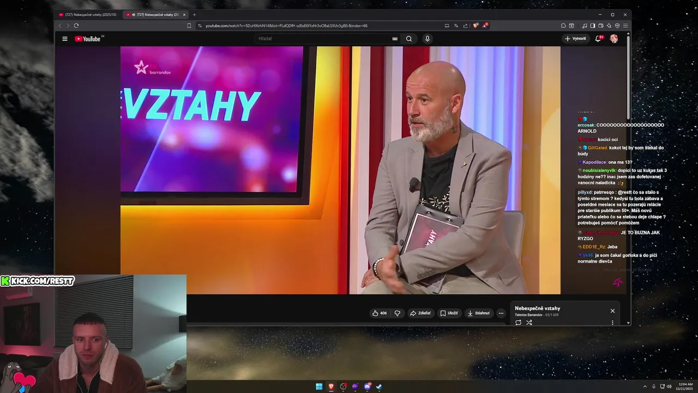Open OBS Studio from the taskbar
The width and height of the screenshot is (698, 393).
point(343,386)
